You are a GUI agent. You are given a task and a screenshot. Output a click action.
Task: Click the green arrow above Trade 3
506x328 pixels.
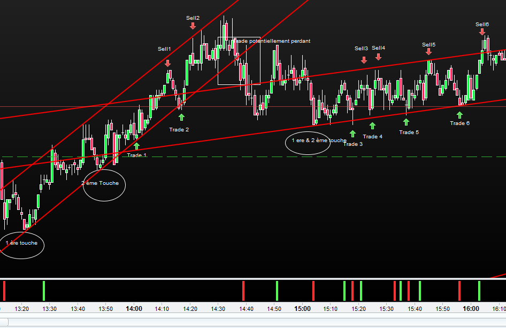click(x=352, y=134)
